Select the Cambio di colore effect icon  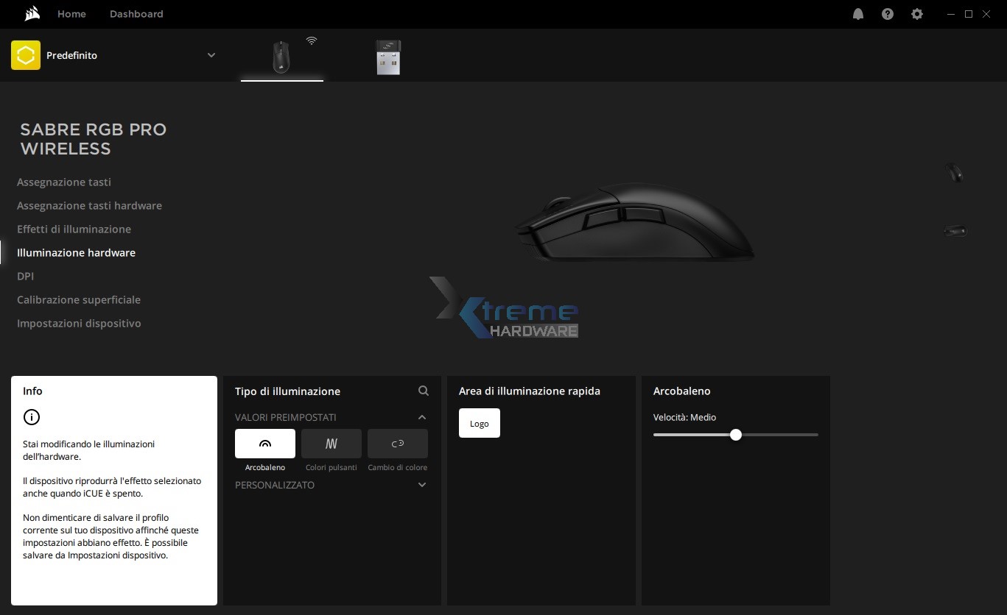tap(397, 444)
